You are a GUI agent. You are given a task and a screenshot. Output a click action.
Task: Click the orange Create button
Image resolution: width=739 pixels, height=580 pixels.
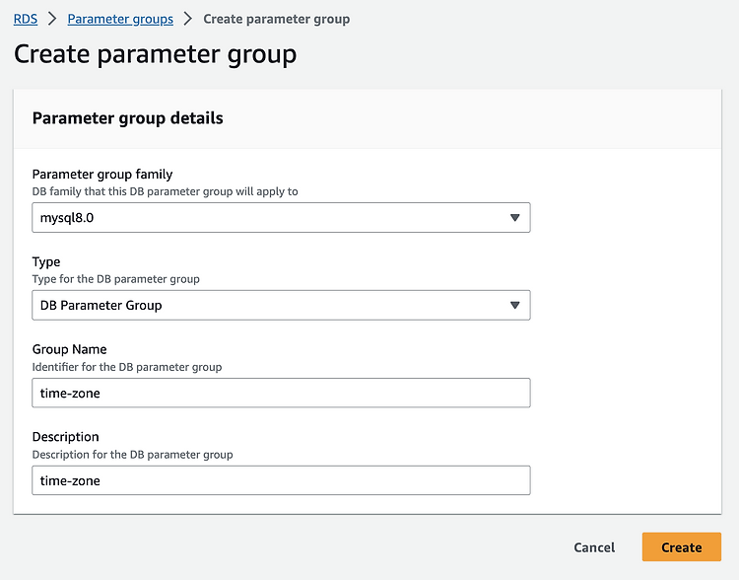pyautogui.click(x=682, y=547)
